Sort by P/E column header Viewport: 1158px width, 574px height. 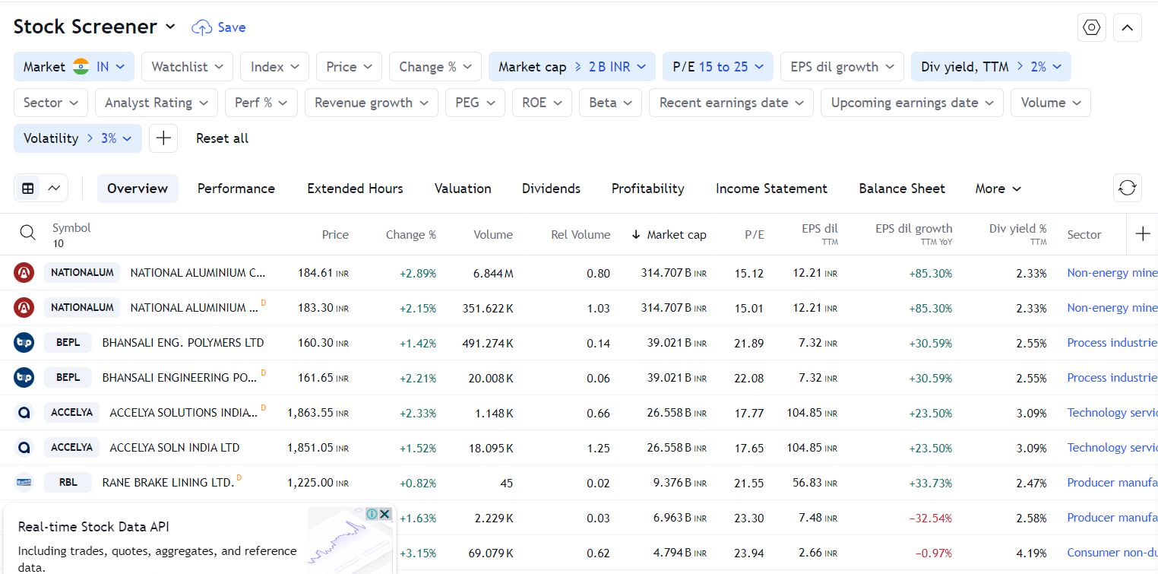[755, 234]
